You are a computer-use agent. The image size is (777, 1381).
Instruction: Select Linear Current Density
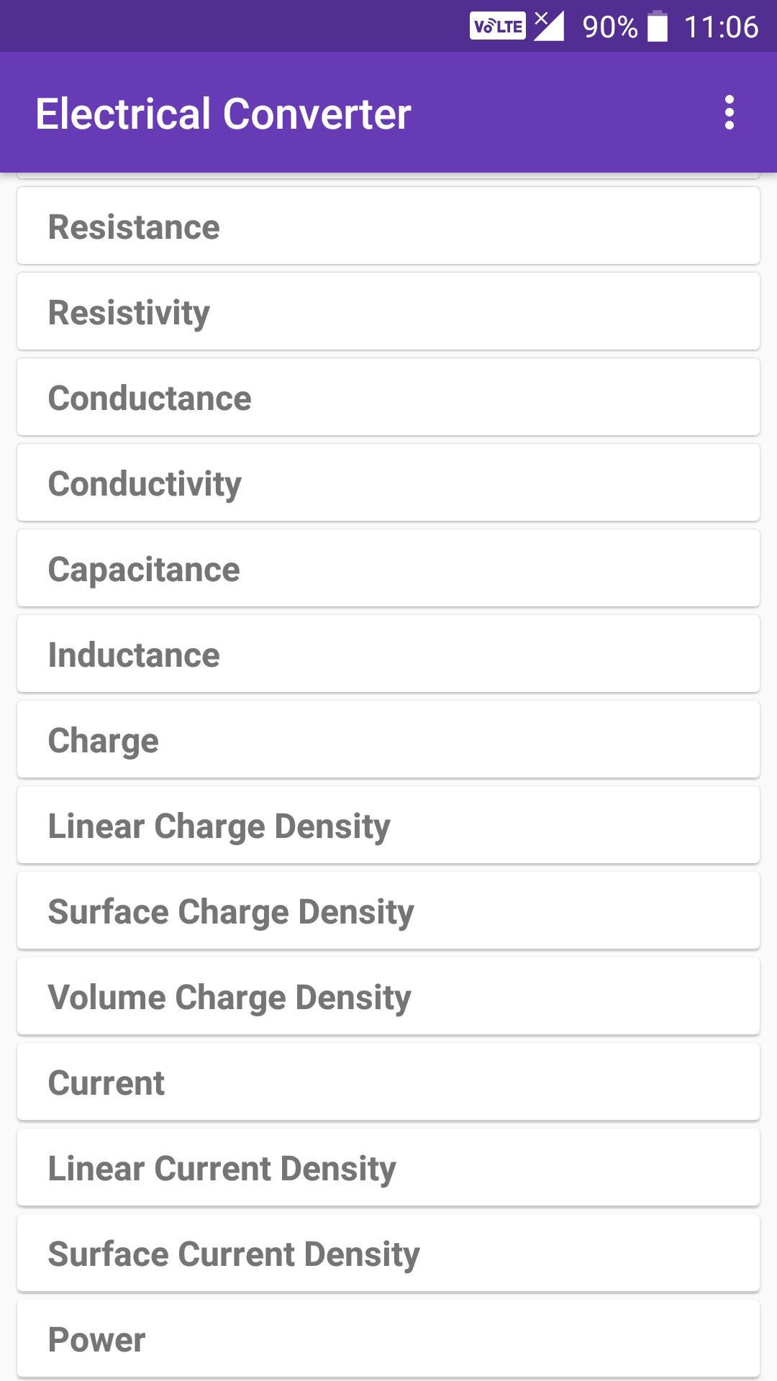tap(388, 1167)
